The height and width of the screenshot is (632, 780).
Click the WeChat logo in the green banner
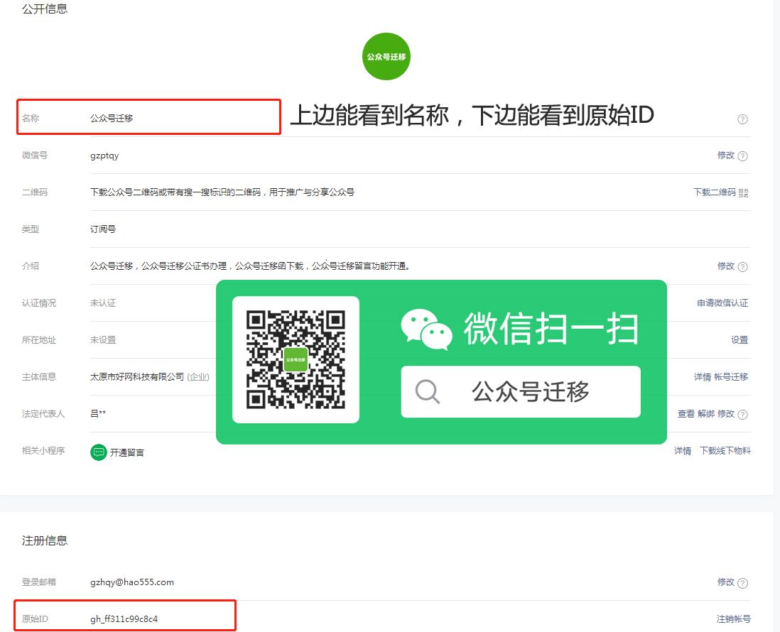426,329
